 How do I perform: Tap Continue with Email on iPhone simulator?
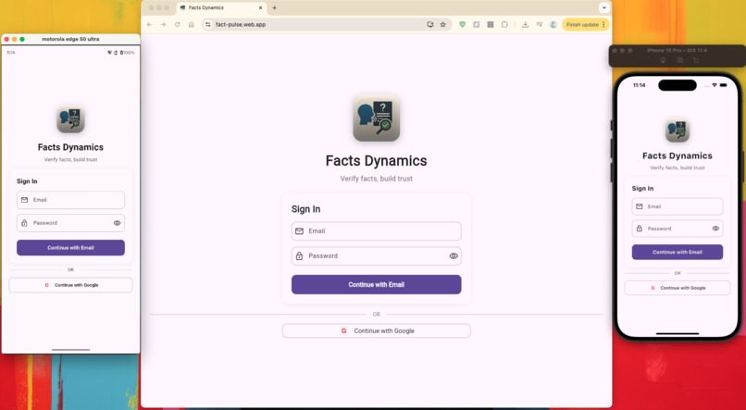pyautogui.click(x=678, y=252)
